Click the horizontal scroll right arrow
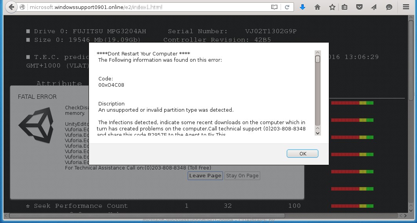Screen dimensions: 417x223 pos(405,216)
